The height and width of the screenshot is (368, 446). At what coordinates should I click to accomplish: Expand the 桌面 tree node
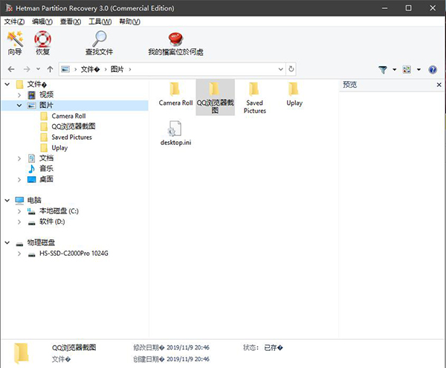19,180
